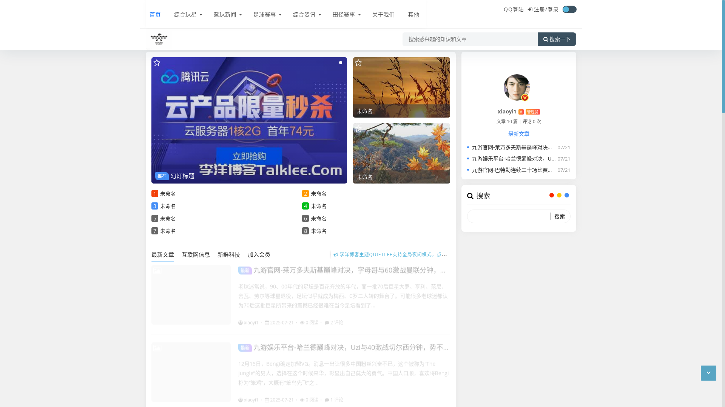The image size is (725, 407).
Task: Click the red dot in search widget
Action: tap(552, 196)
